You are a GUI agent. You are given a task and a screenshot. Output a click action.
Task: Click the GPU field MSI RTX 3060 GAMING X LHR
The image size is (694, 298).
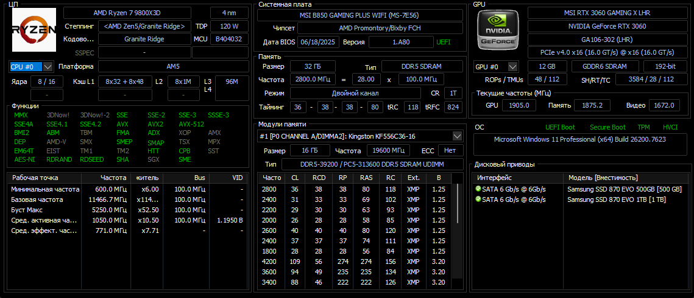607,13
